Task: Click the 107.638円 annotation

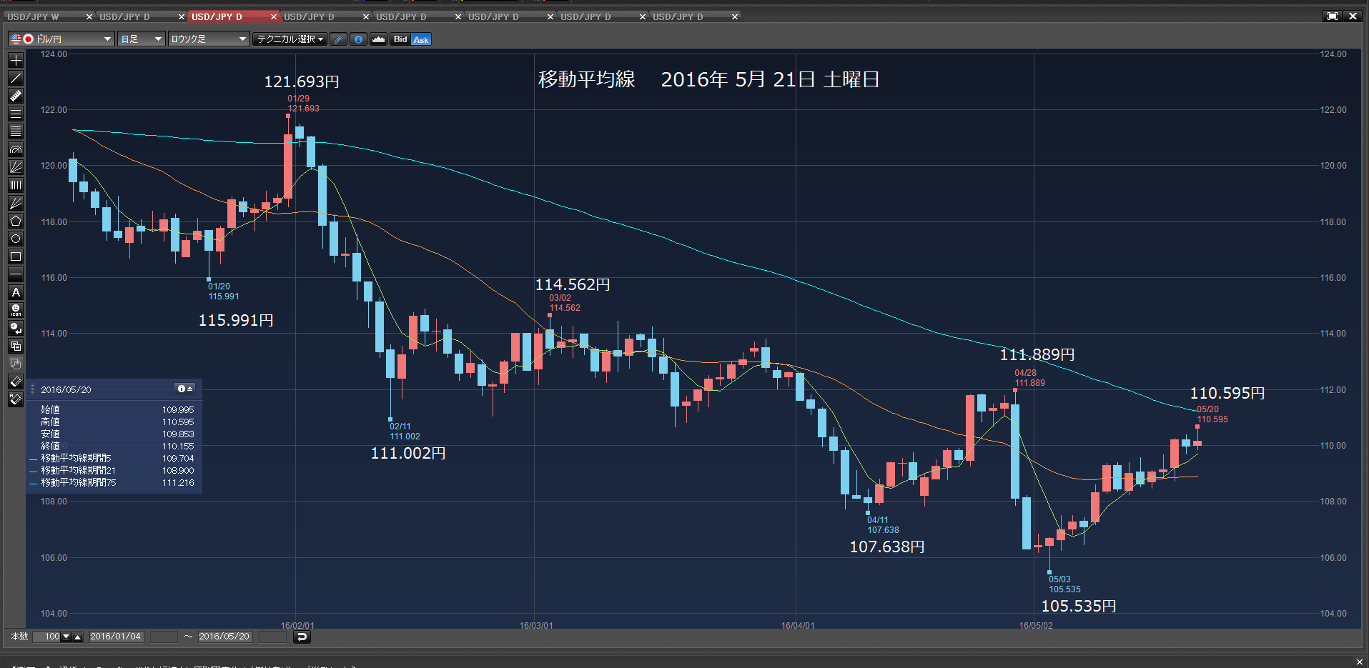Action: [x=887, y=547]
